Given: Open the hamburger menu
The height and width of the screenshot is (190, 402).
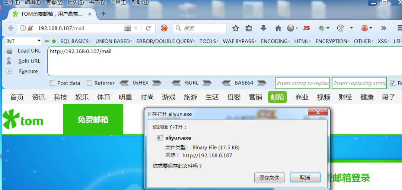Looking at the screenshot, I should [399, 28].
